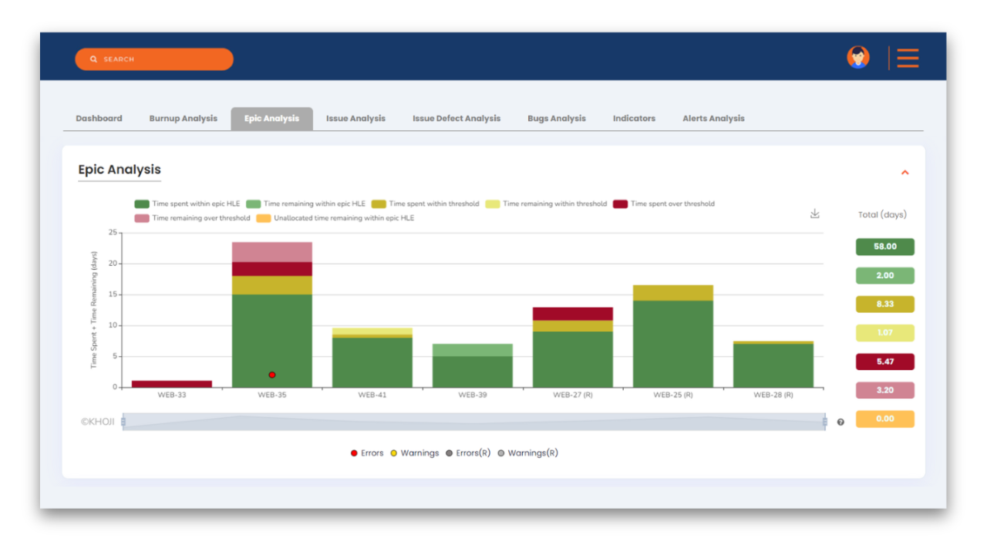
Task: Hide the Warnings legend series
Action: [x=414, y=453]
